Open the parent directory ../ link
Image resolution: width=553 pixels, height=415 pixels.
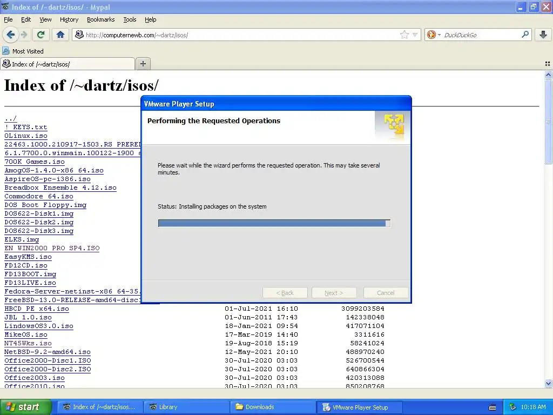(11, 118)
